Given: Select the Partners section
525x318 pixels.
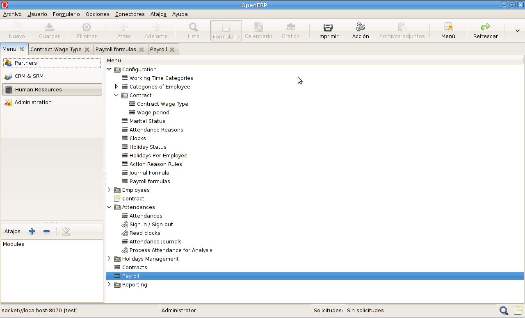Looking at the screenshot, I should (52, 63).
